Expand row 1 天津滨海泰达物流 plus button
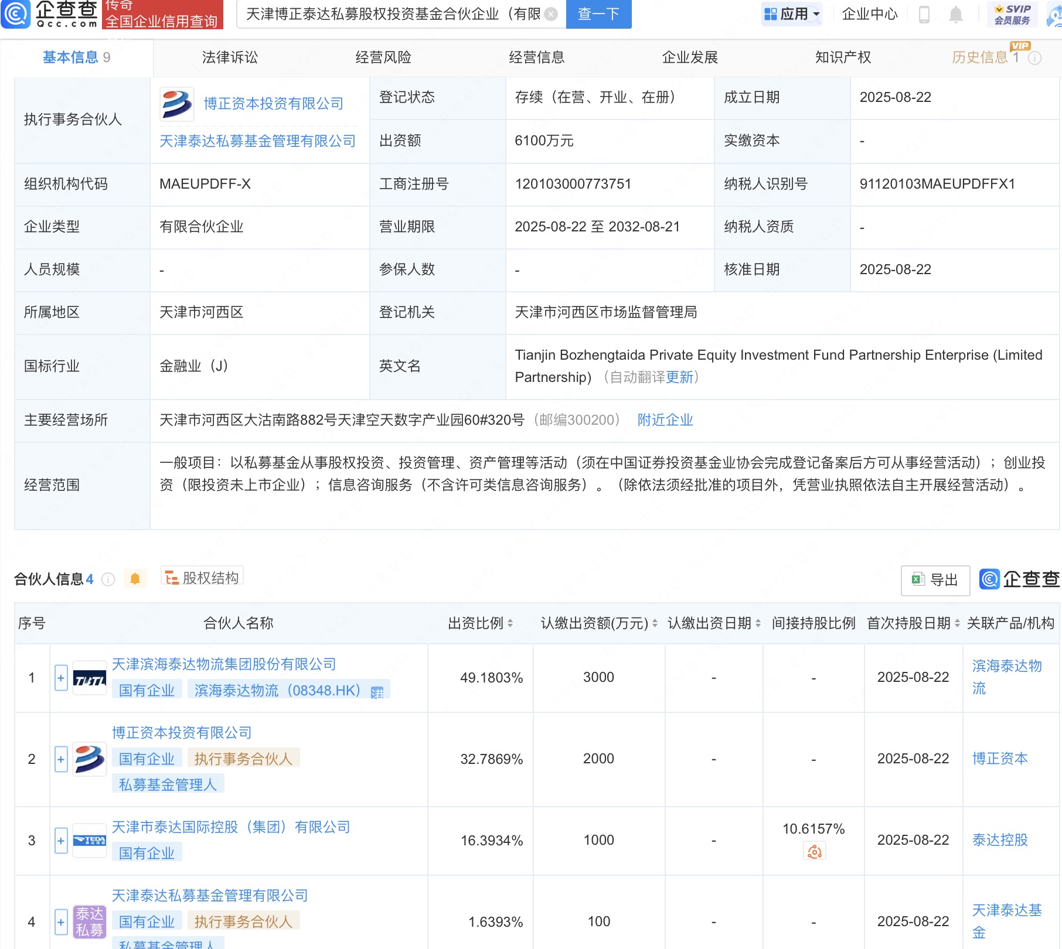This screenshot has width=1062, height=949. click(61, 678)
